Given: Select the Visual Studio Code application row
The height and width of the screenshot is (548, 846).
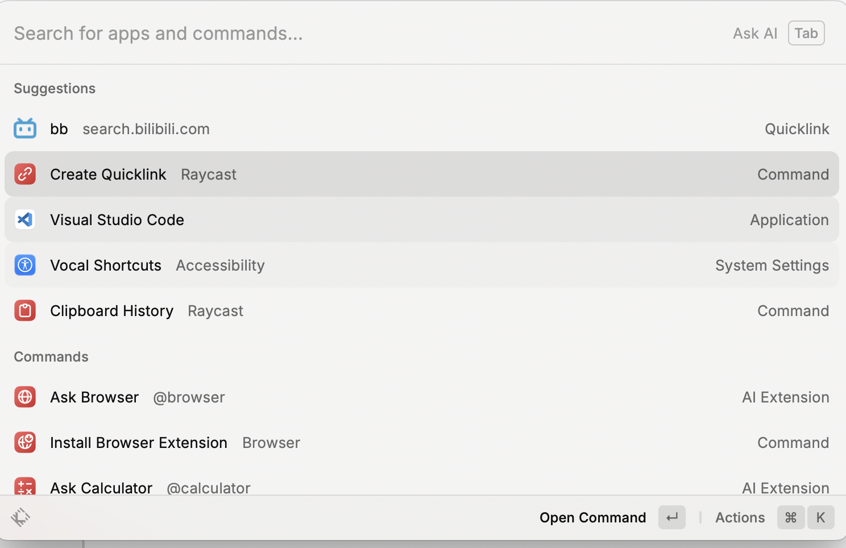Looking at the screenshot, I should coord(422,220).
